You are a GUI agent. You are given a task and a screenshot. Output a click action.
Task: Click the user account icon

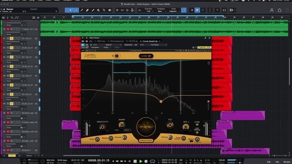click(x=272, y=10)
